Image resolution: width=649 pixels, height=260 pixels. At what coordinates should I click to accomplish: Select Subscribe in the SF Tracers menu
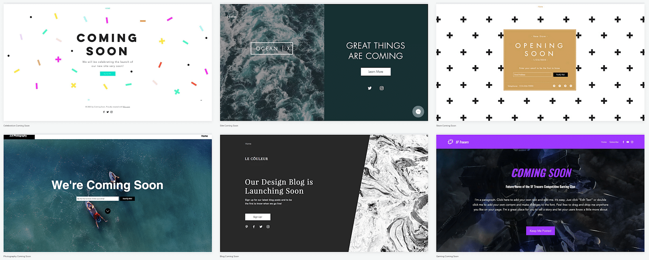(x=614, y=142)
